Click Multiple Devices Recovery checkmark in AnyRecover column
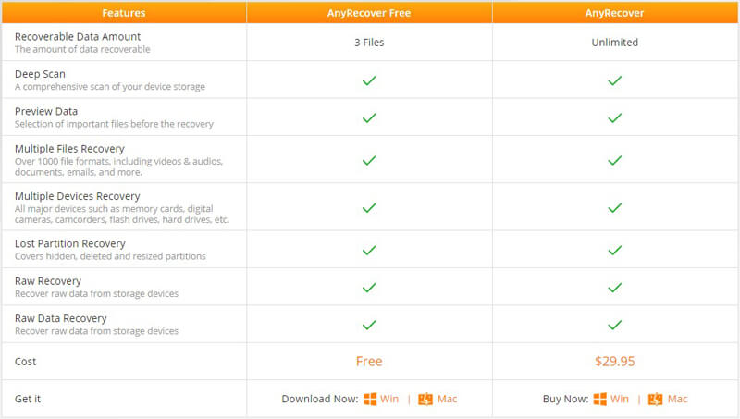This screenshot has height=419, width=740. coord(614,207)
